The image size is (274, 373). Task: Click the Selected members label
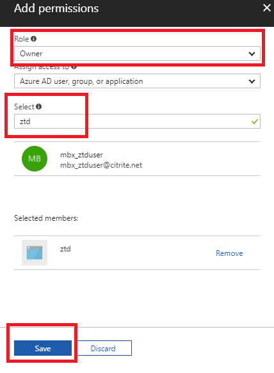(x=46, y=218)
